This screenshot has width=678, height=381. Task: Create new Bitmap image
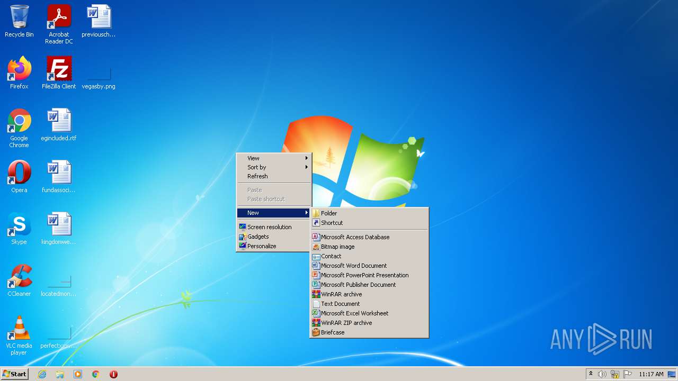[x=369, y=247]
